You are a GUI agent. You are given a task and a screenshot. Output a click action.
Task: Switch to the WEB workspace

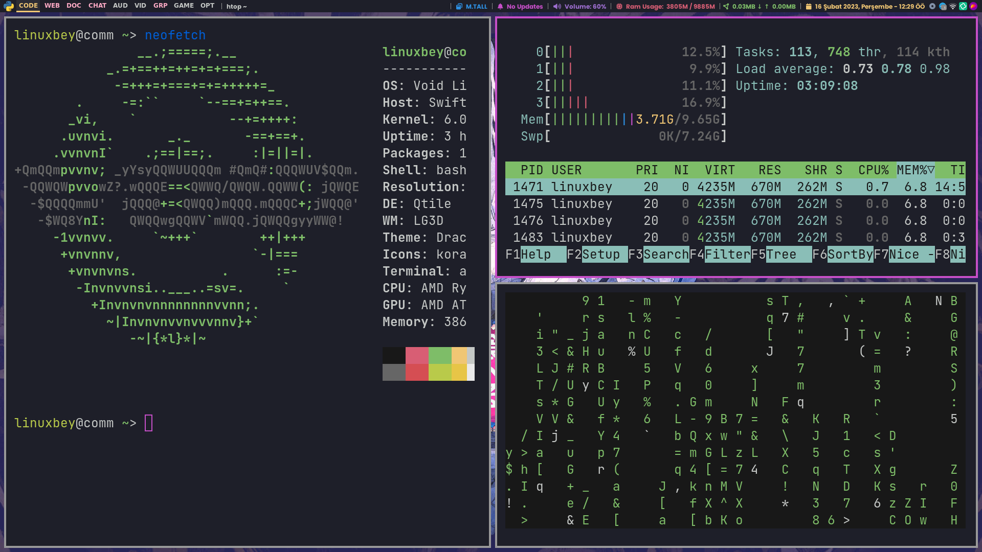click(52, 6)
